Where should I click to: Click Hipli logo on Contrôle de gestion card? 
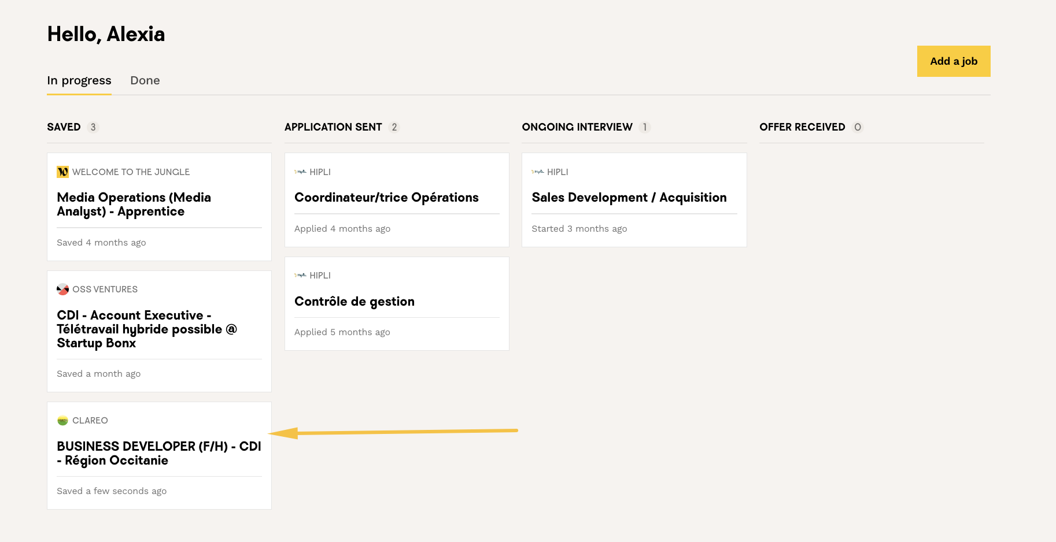click(300, 276)
